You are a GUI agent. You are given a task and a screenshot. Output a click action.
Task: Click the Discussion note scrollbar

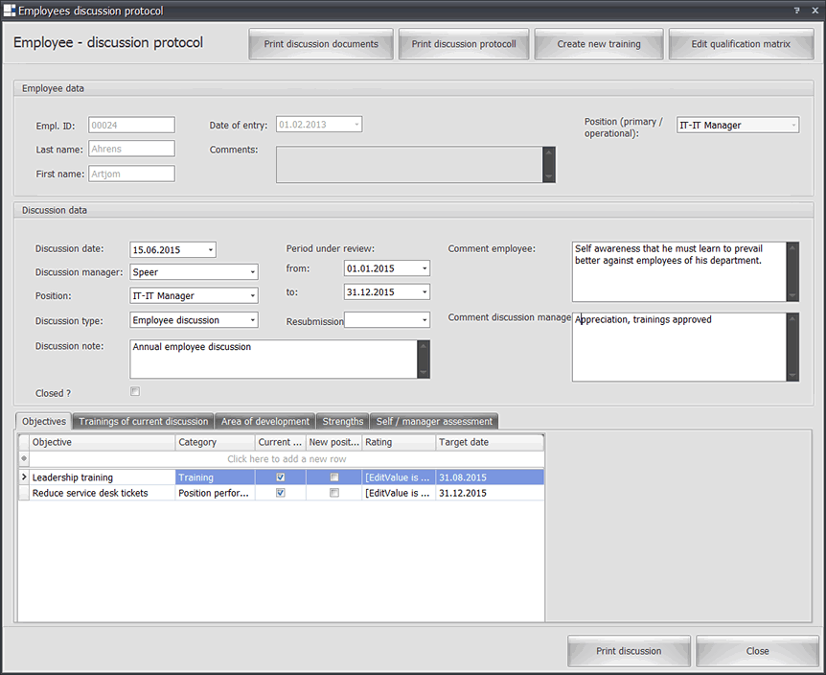coord(424,360)
